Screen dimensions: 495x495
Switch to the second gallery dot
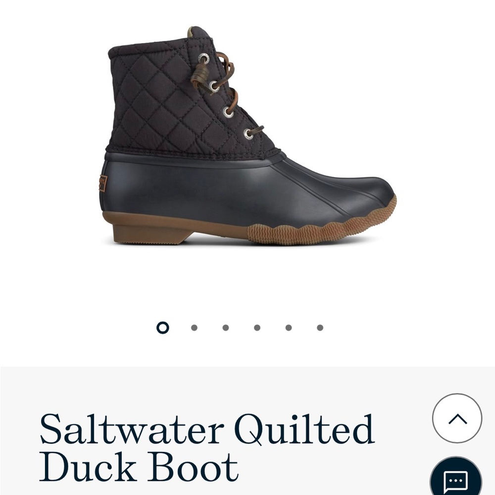194,328
